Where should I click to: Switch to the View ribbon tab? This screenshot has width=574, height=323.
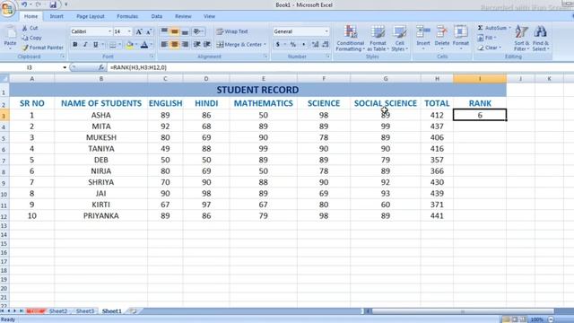[x=209, y=16]
